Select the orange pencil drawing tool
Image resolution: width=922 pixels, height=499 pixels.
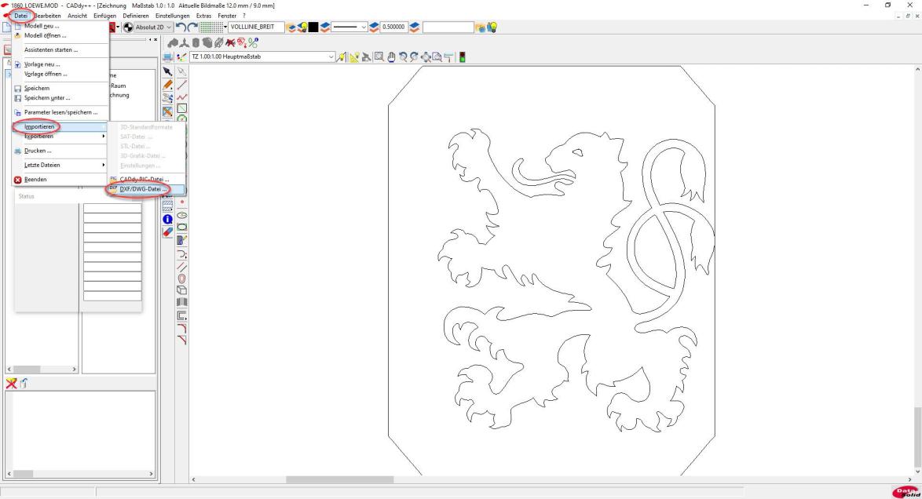point(167,85)
